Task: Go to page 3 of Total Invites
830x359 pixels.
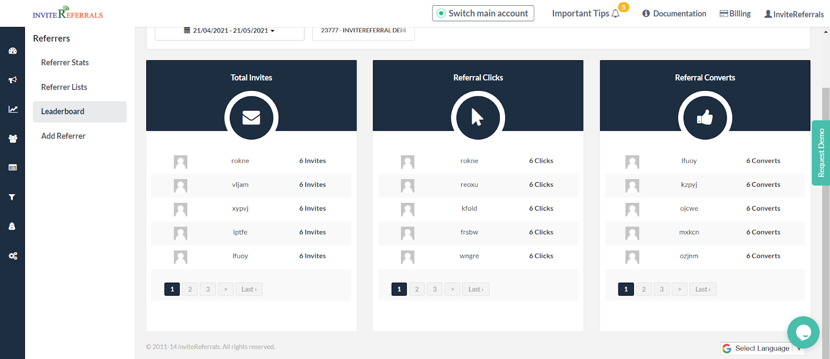Action: pos(208,289)
